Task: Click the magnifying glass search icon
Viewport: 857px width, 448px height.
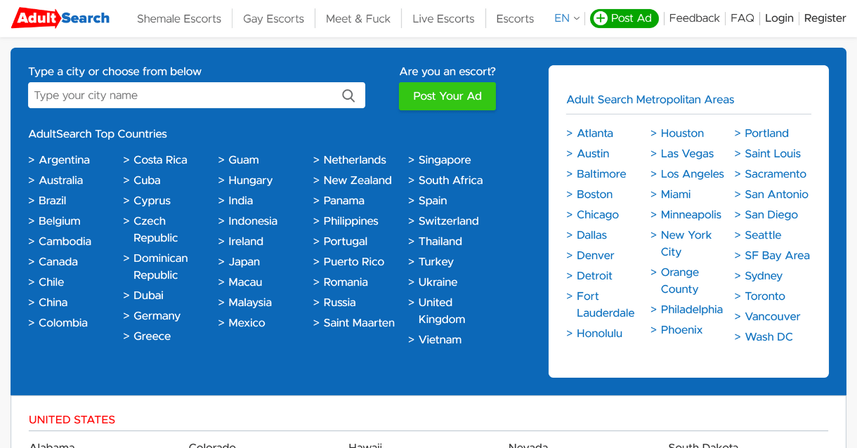Action: (x=348, y=95)
